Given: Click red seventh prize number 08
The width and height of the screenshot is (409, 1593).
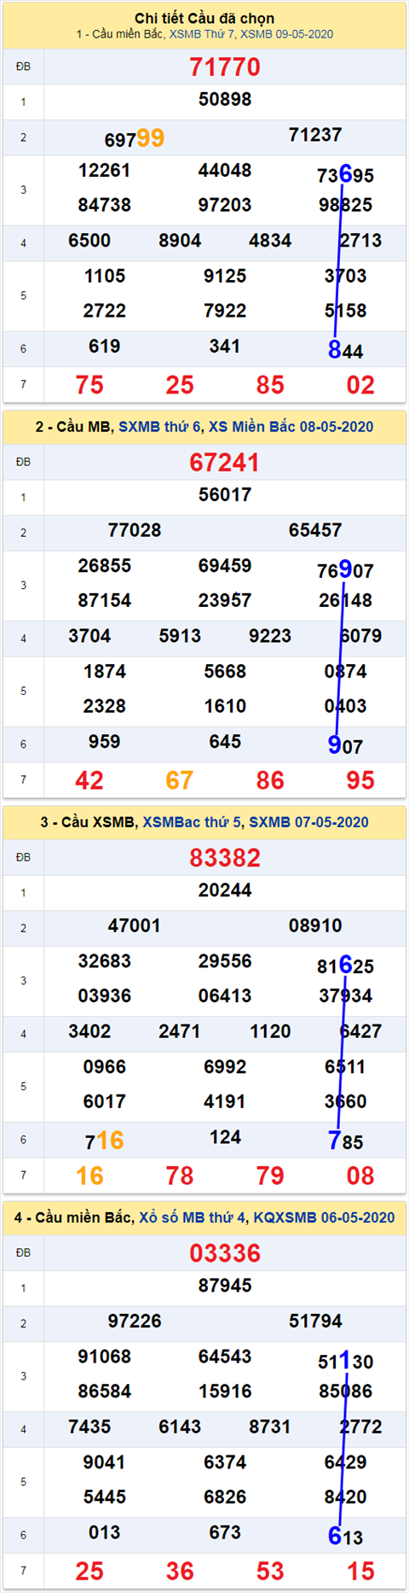Looking at the screenshot, I should coord(360,1176).
